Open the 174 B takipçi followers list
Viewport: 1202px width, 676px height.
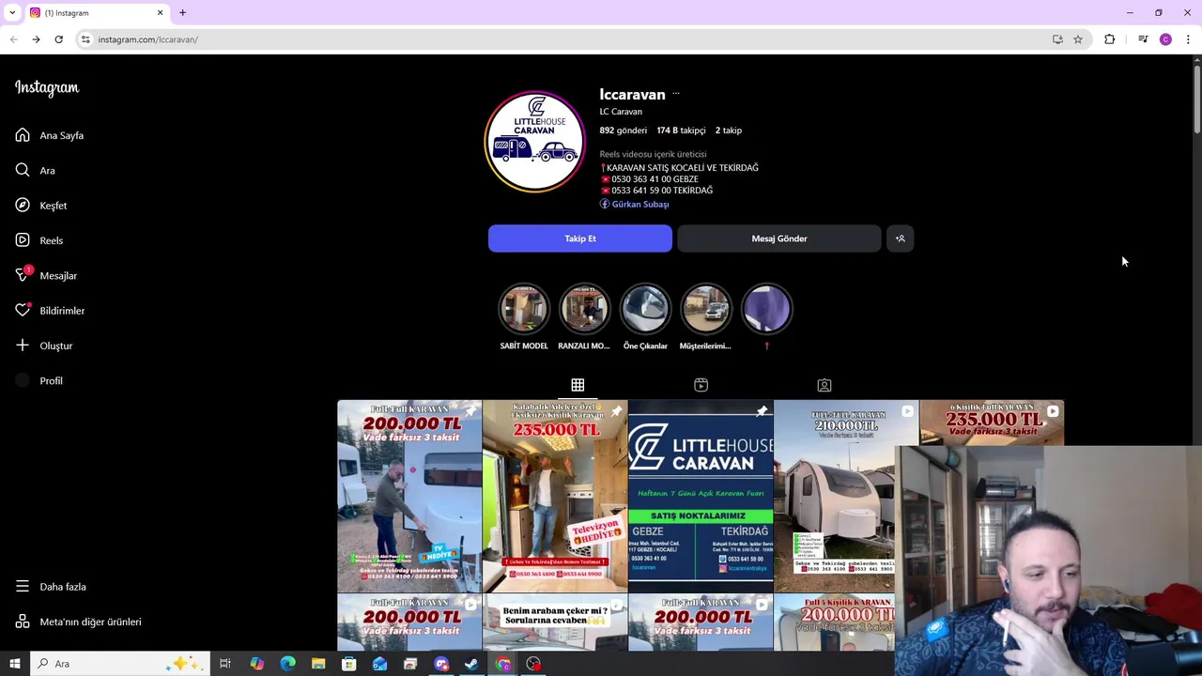pyautogui.click(x=681, y=131)
